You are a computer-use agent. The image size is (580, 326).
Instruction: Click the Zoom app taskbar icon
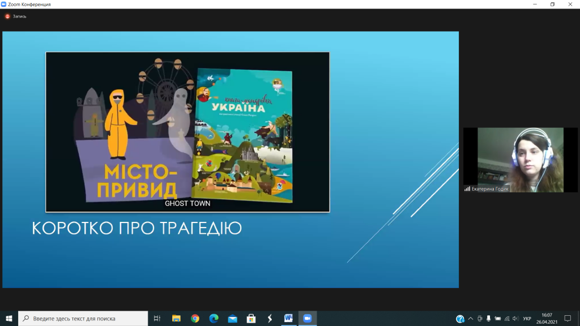tap(308, 318)
